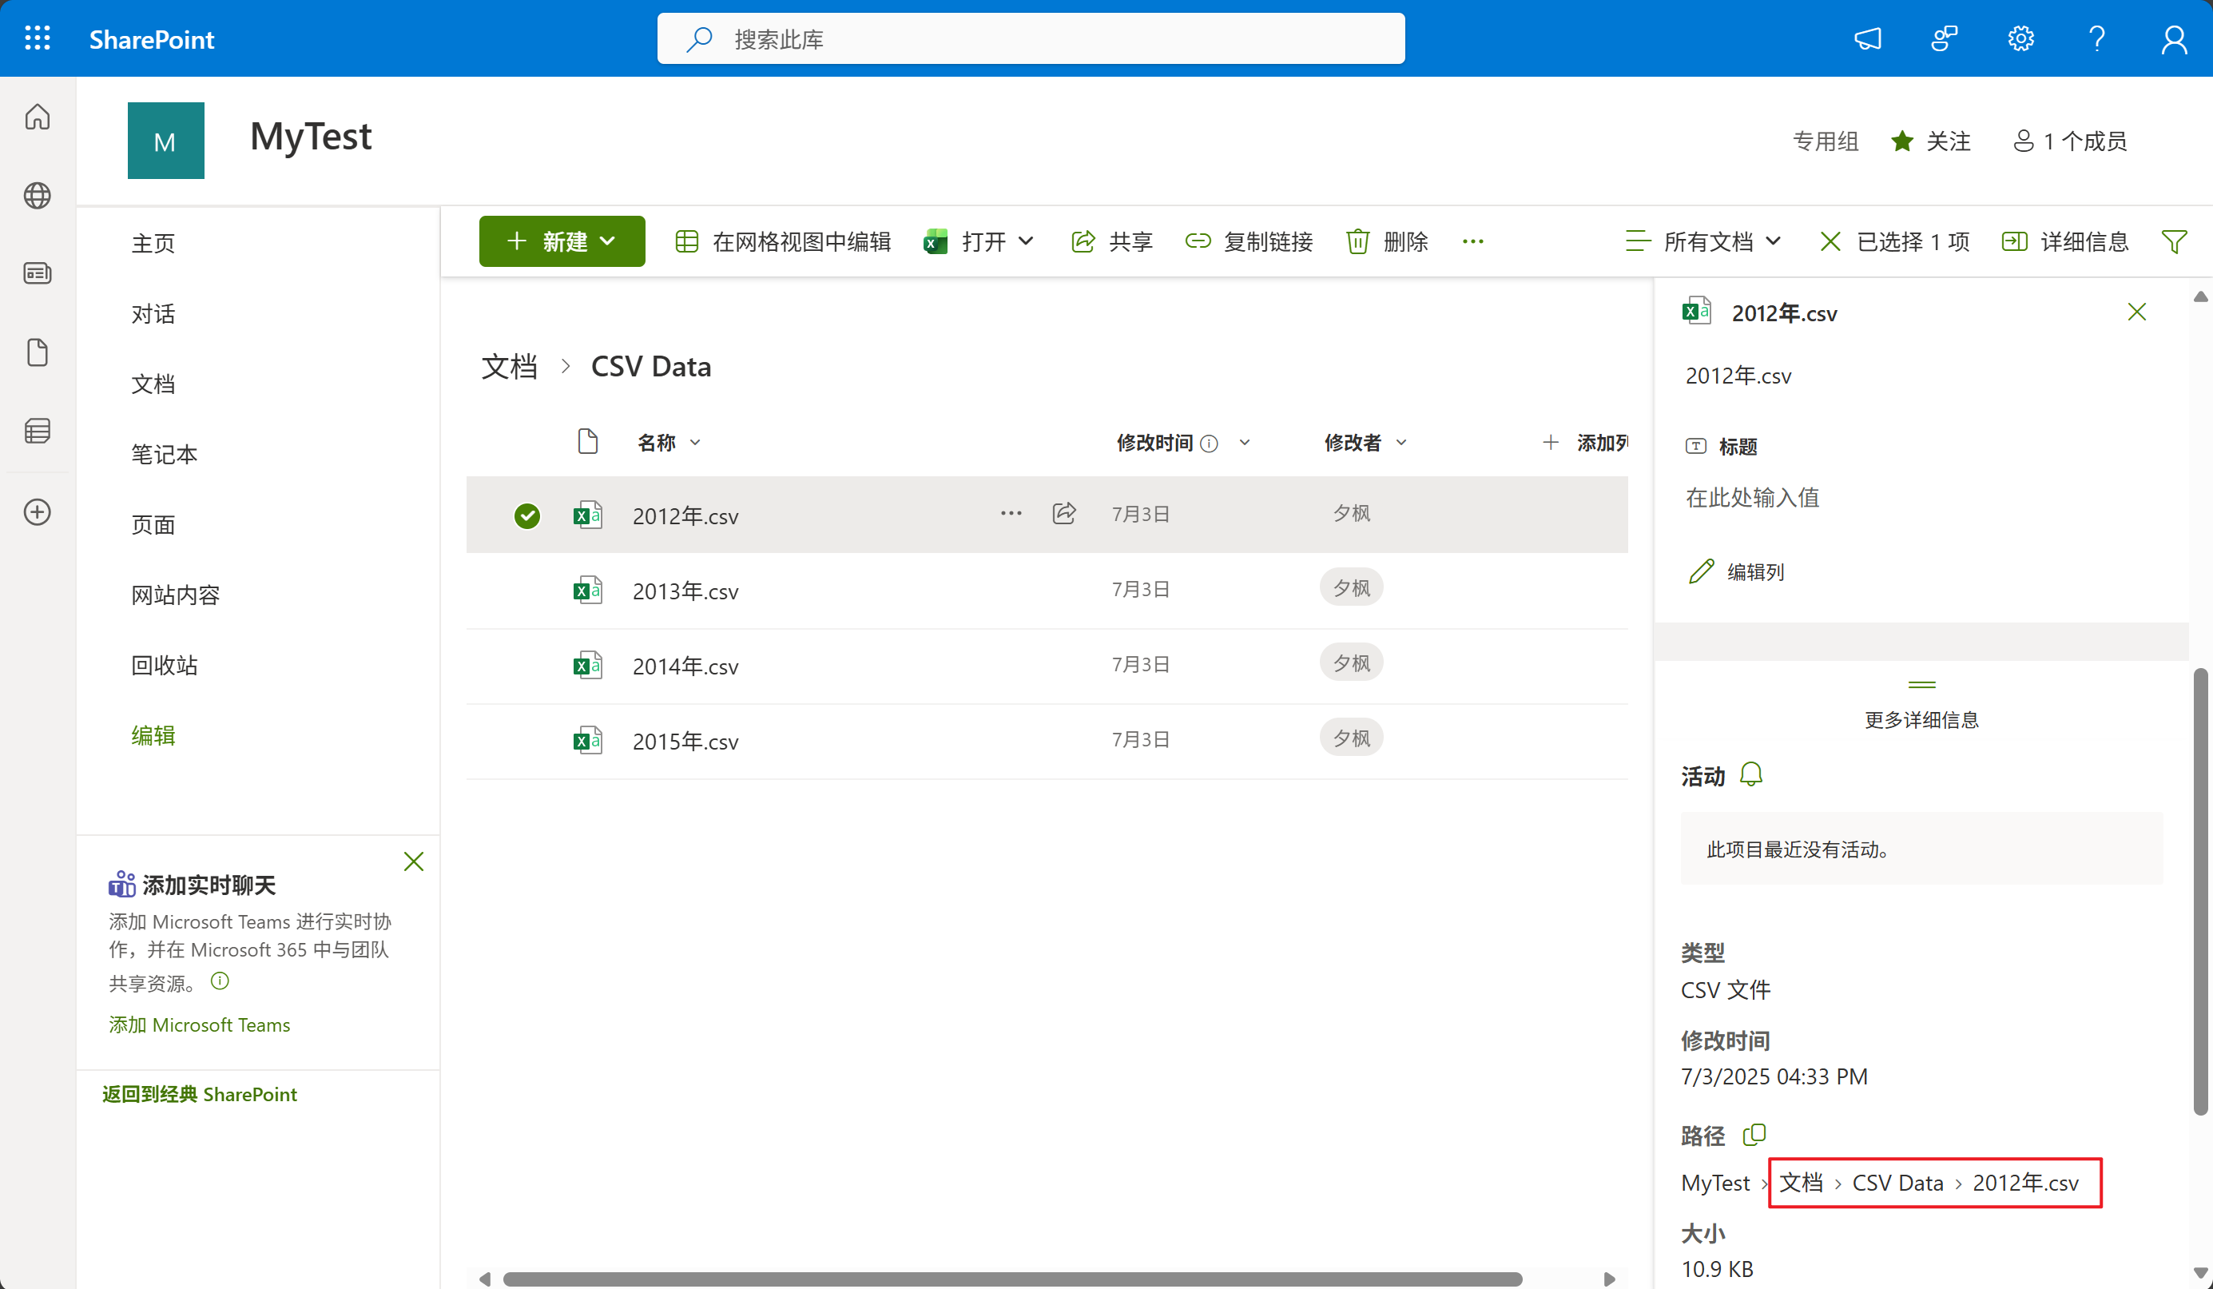This screenshot has width=2213, height=1289.
Task: Copy the file path icon next to 路径
Action: [1754, 1134]
